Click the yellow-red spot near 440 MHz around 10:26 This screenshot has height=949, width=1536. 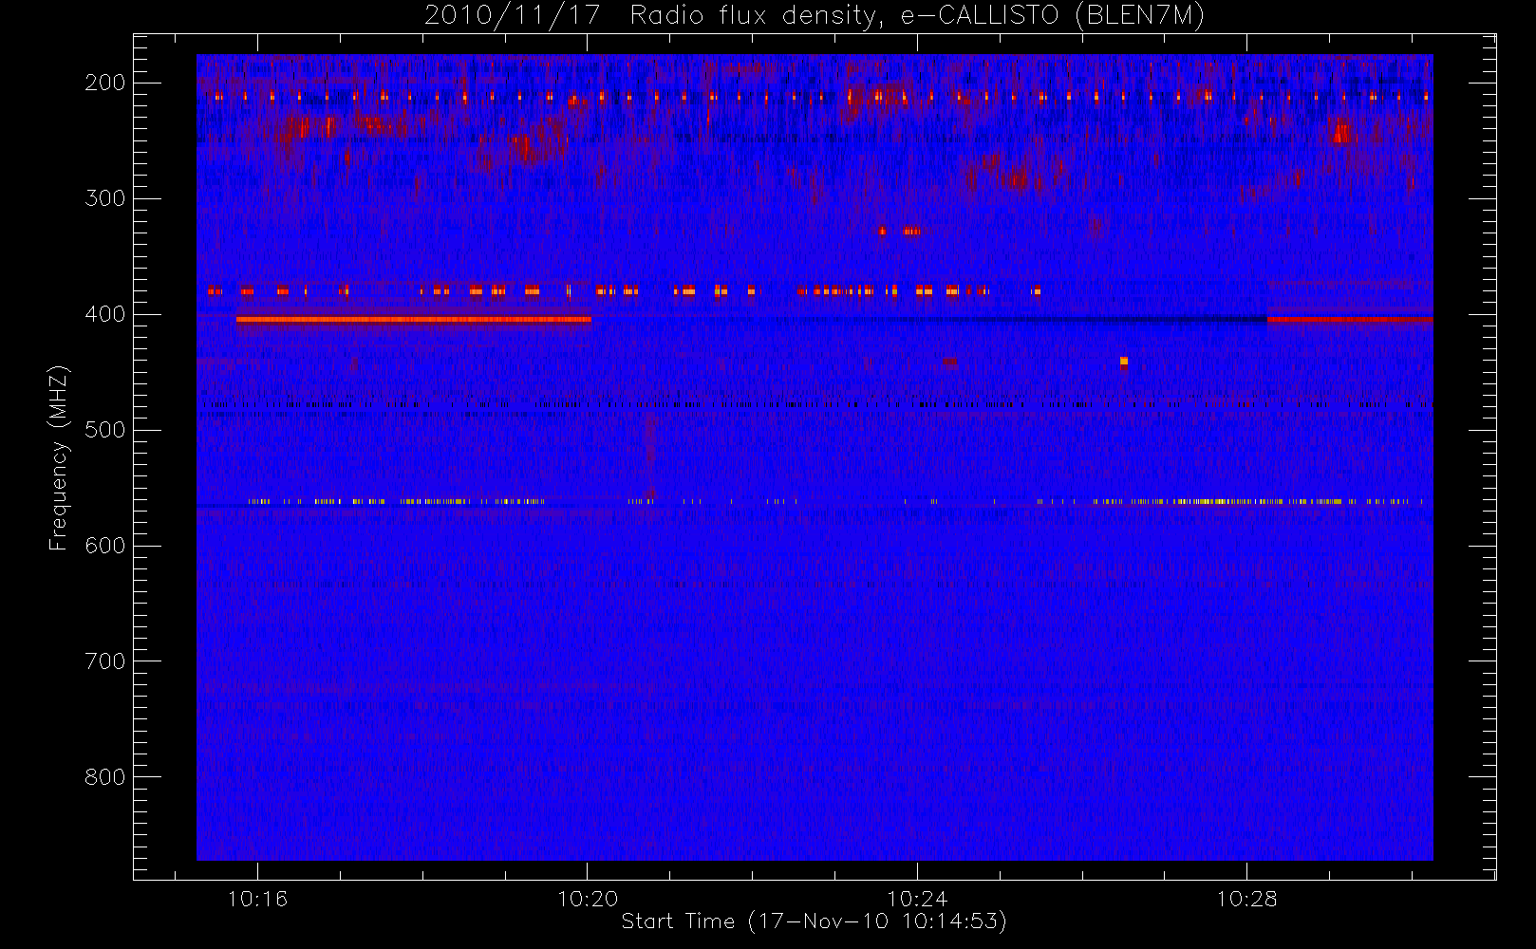point(1124,362)
